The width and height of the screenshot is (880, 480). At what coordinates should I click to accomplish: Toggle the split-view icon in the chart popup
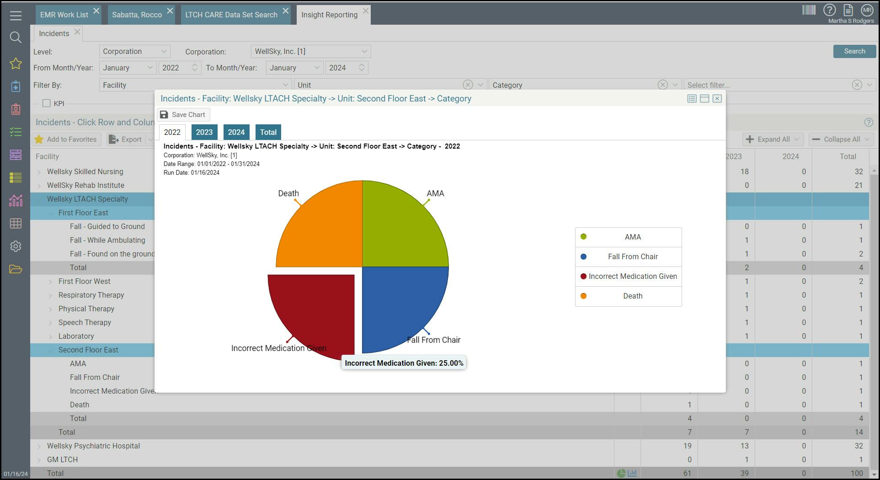coord(704,98)
